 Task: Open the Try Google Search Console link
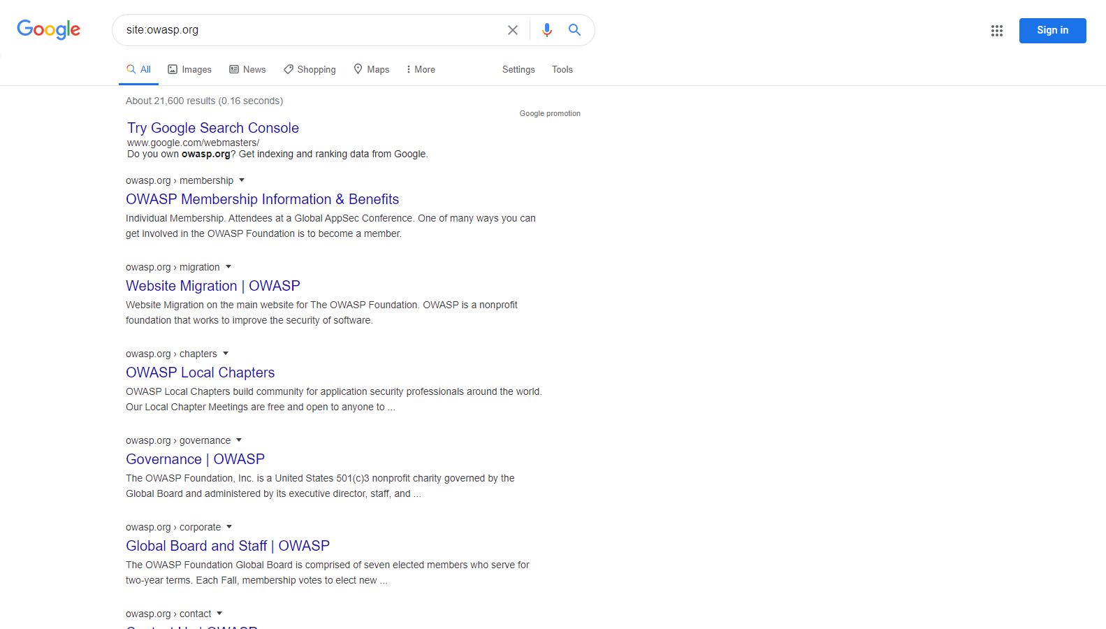pos(212,128)
